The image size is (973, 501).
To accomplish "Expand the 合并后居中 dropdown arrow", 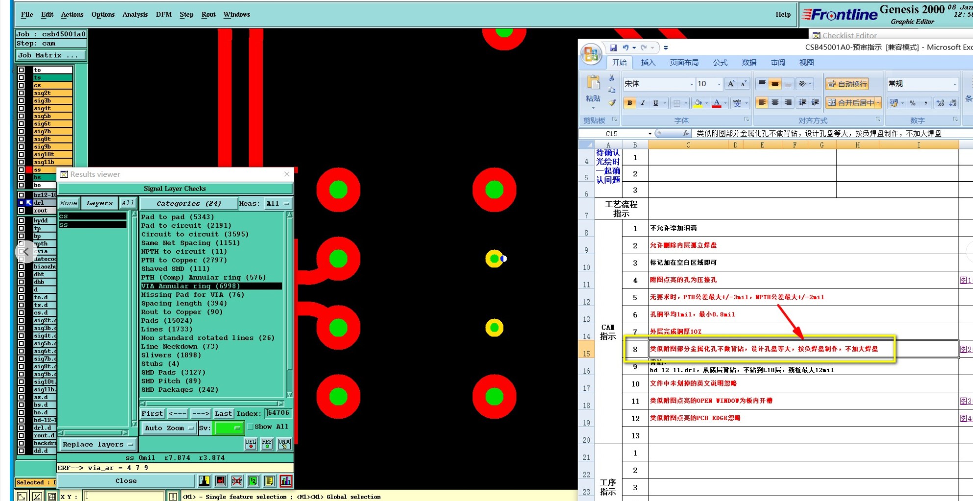I will coord(878,103).
